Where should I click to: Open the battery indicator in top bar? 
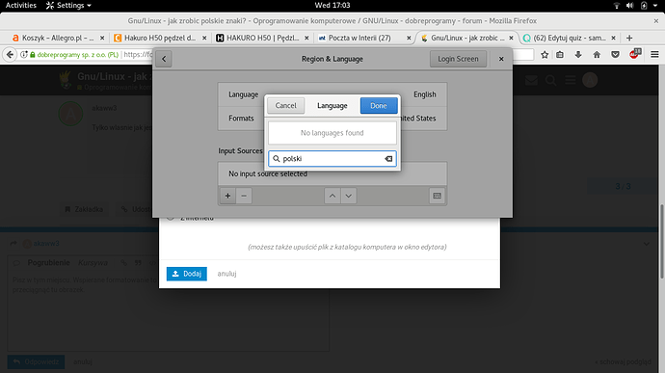pyautogui.click(x=644, y=6)
